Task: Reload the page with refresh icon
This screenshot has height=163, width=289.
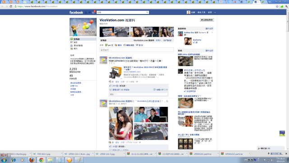Action: pos(11,6)
